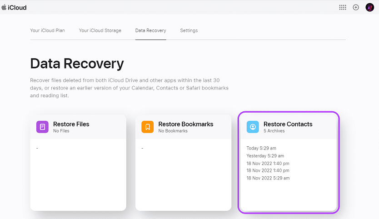Click the 5 Archives subtitle

[x=274, y=131]
